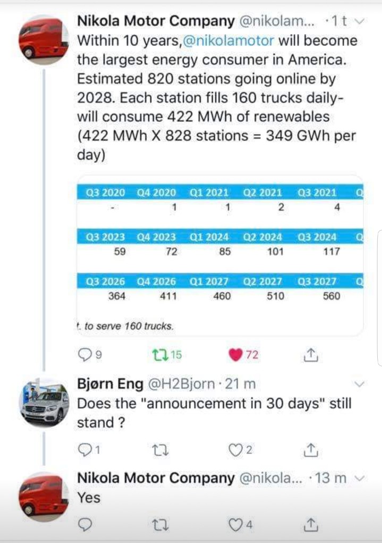Reply to Nikola's "Yes" tweet
Image resolution: width=382 pixels, height=543 pixels.
[85, 525]
